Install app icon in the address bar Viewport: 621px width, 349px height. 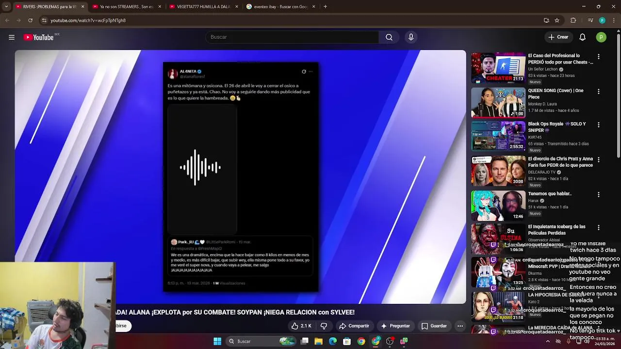click(546, 20)
